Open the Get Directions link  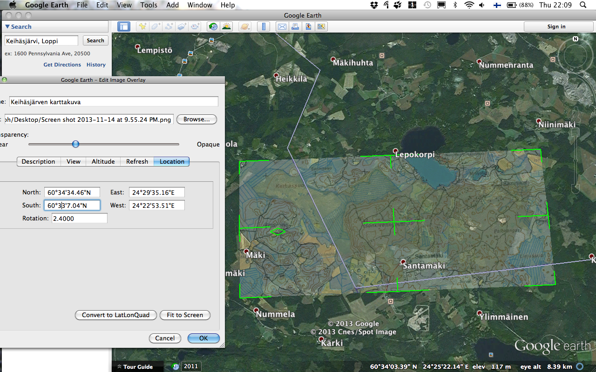[x=62, y=65]
